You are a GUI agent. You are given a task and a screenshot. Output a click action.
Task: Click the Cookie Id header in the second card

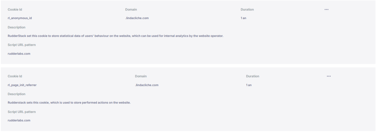[15, 76]
